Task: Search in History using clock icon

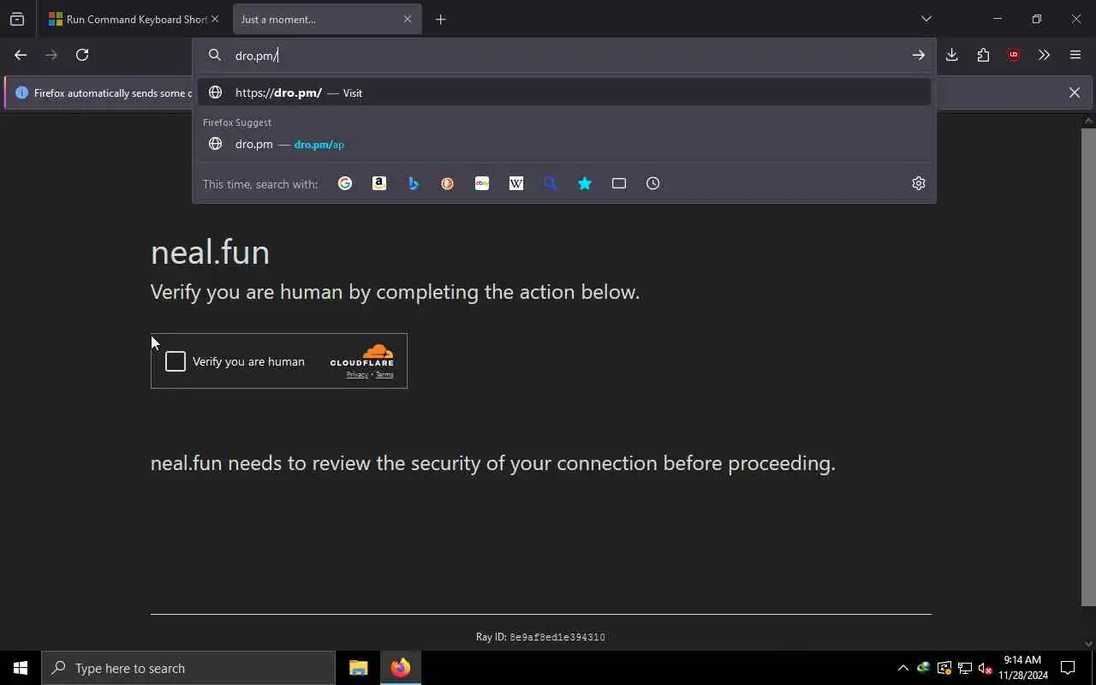Action: [653, 183]
